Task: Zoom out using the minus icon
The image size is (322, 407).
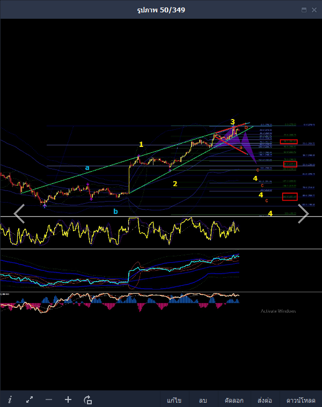Action: [x=49, y=399]
